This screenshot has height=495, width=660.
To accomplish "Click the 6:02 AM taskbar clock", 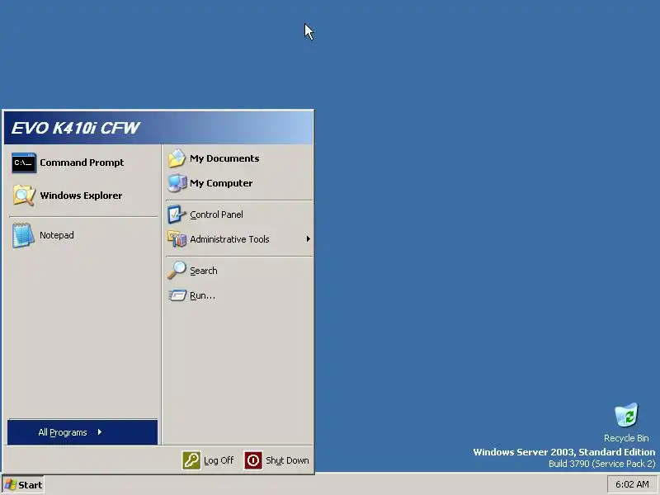I will pos(632,484).
